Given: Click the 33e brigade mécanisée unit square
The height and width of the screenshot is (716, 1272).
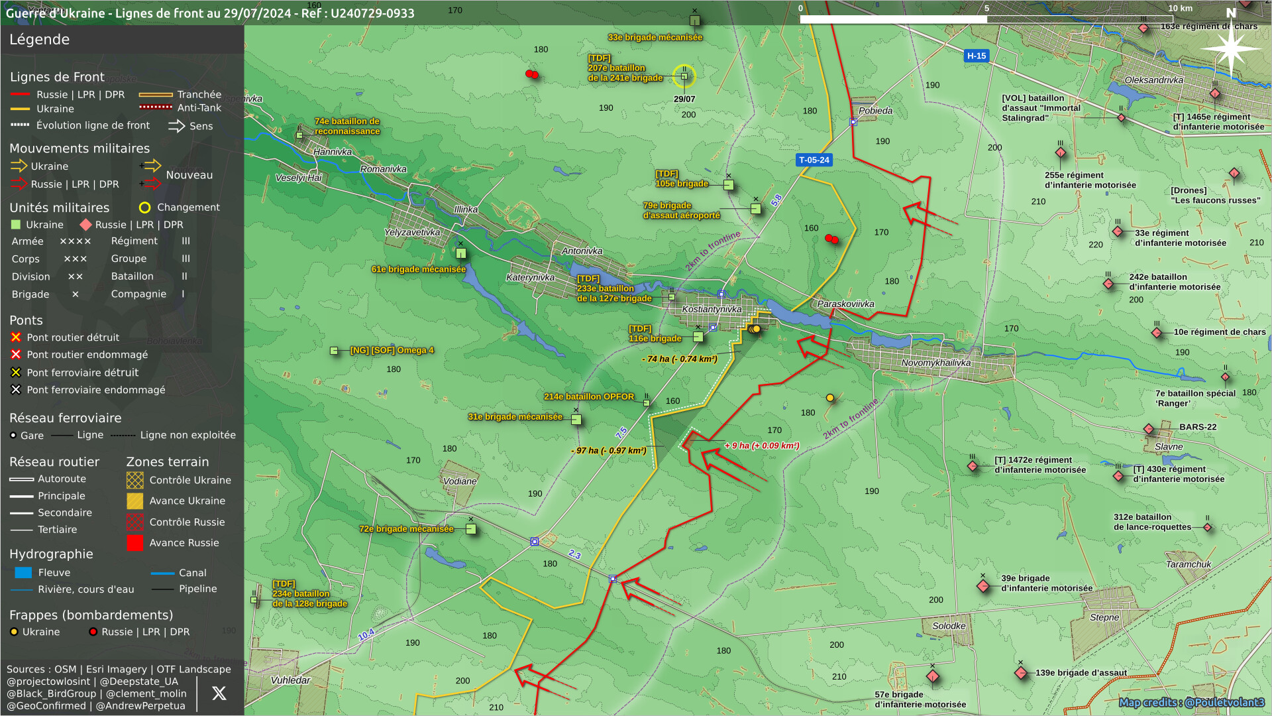Looking at the screenshot, I should (694, 21).
